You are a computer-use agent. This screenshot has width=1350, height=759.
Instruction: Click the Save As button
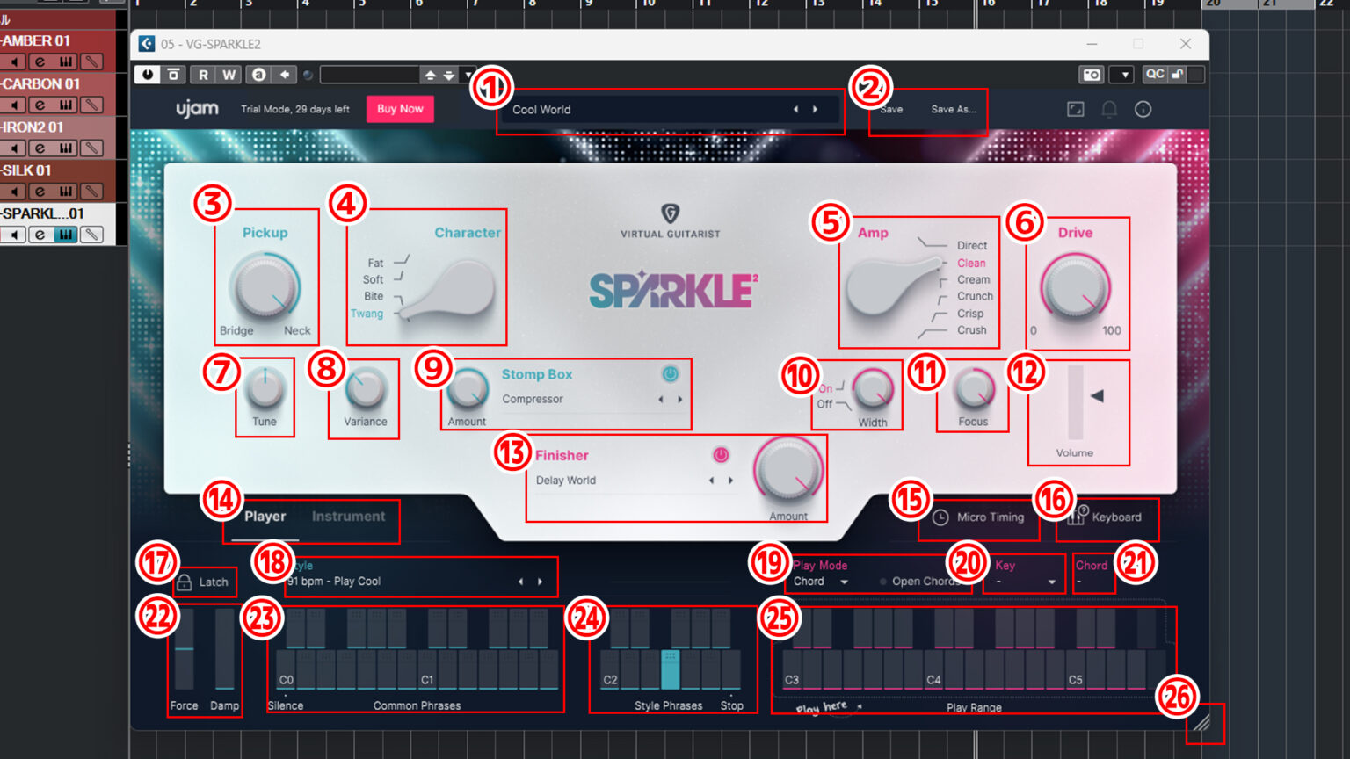click(x=953, y=109)
